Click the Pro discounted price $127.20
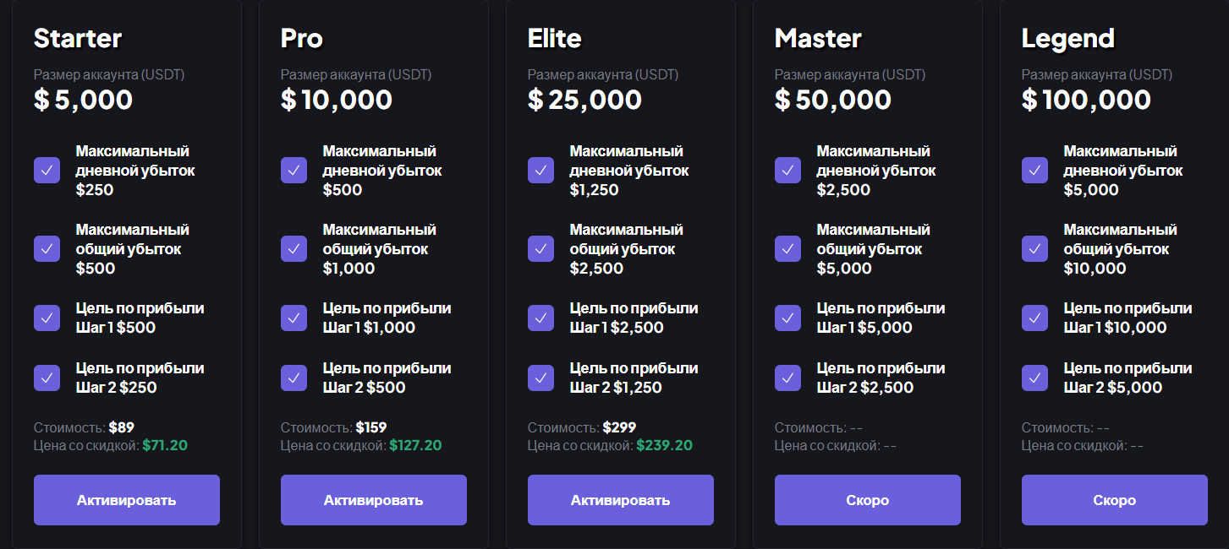This screenshot has width=1229, height=549. (x=415, y=445)
